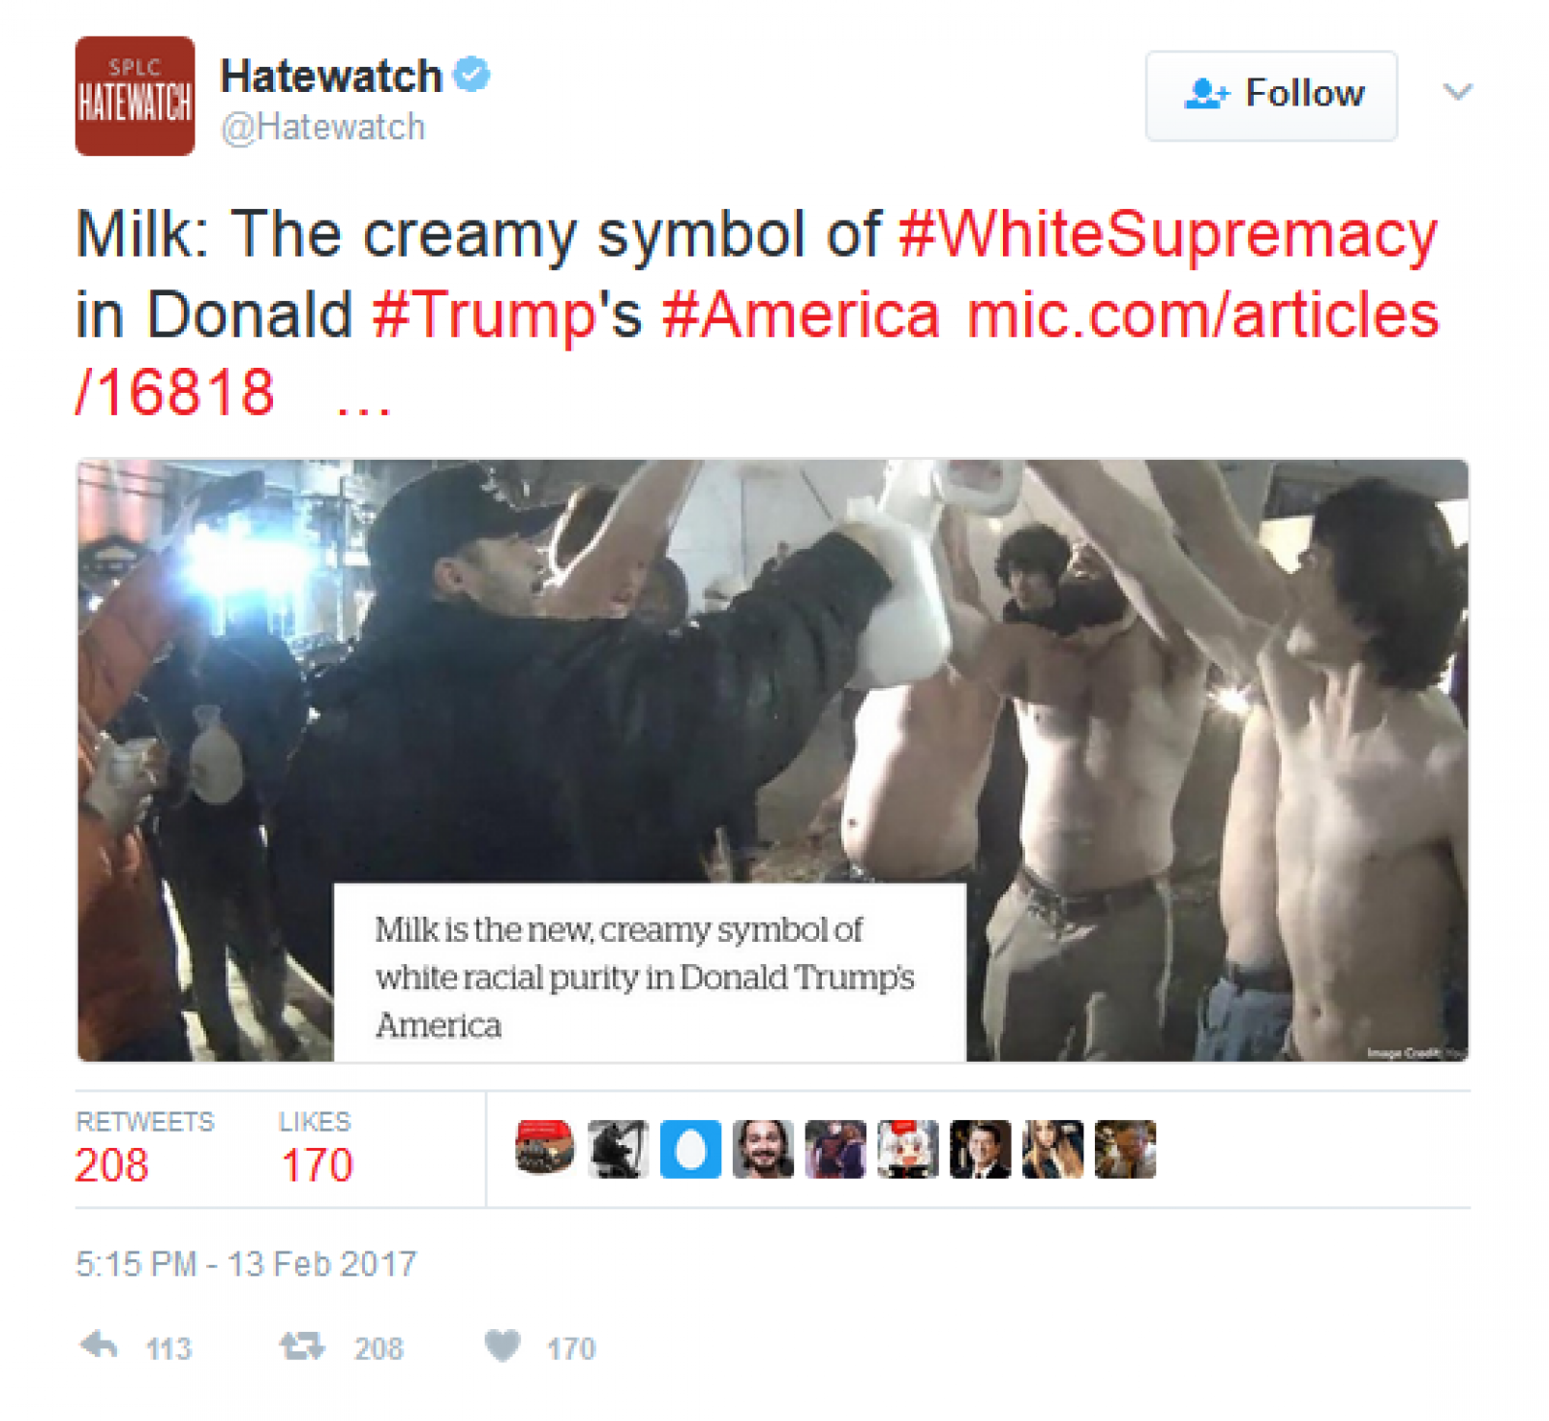Open the first red-hat liker avatar

click(x=545, y=1148)
